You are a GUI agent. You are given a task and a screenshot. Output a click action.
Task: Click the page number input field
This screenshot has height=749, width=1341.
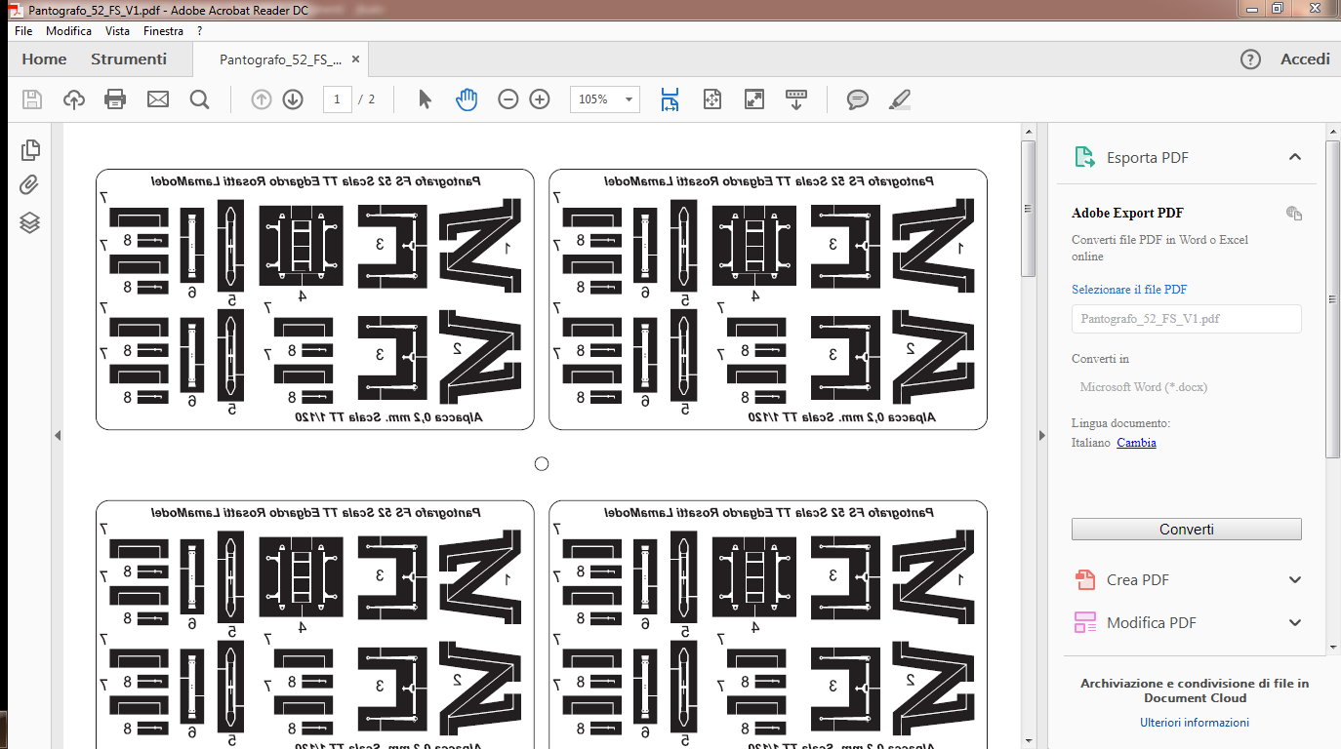pyautogui.click(x=337, y=99)
